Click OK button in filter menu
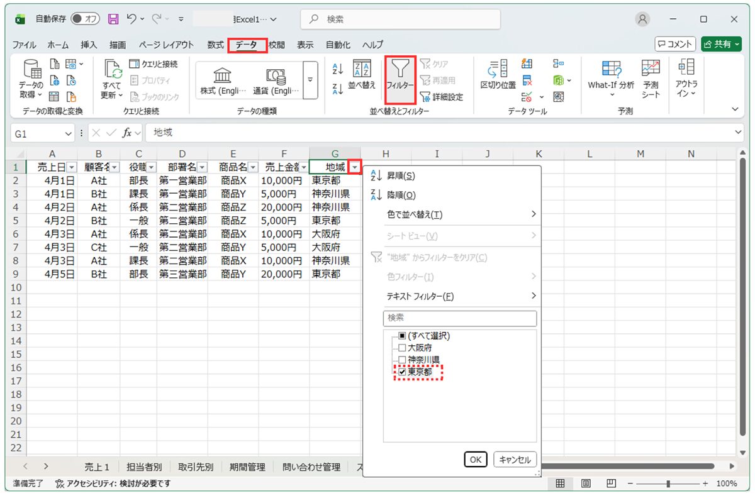Viewport: 755px width, 503px height. point(475,460)
